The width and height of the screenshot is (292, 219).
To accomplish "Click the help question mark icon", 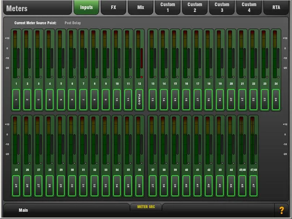I will point(282,210).
